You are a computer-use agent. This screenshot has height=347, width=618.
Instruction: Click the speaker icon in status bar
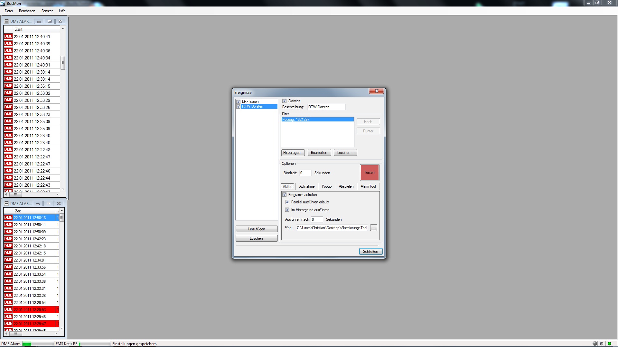pos(601,343)
